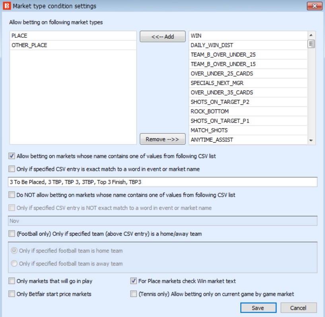Screen dimensions: 325x317
Task: Click scroll down arrow of market list
Action: 311,141
